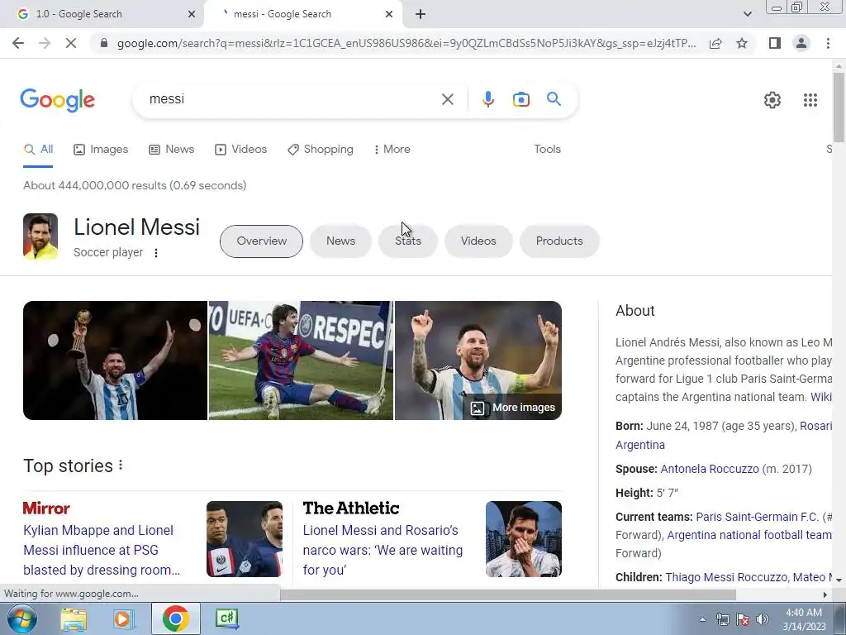
Task: Follow the Thiago Messi Roccuzzo link
Action: (x=726, y=577)
